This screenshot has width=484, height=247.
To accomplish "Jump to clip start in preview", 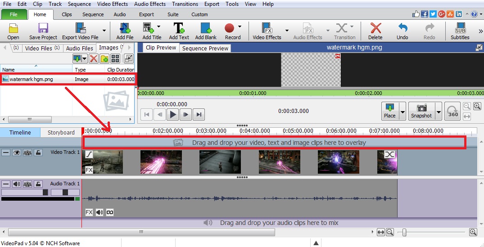I will [147, 115].
